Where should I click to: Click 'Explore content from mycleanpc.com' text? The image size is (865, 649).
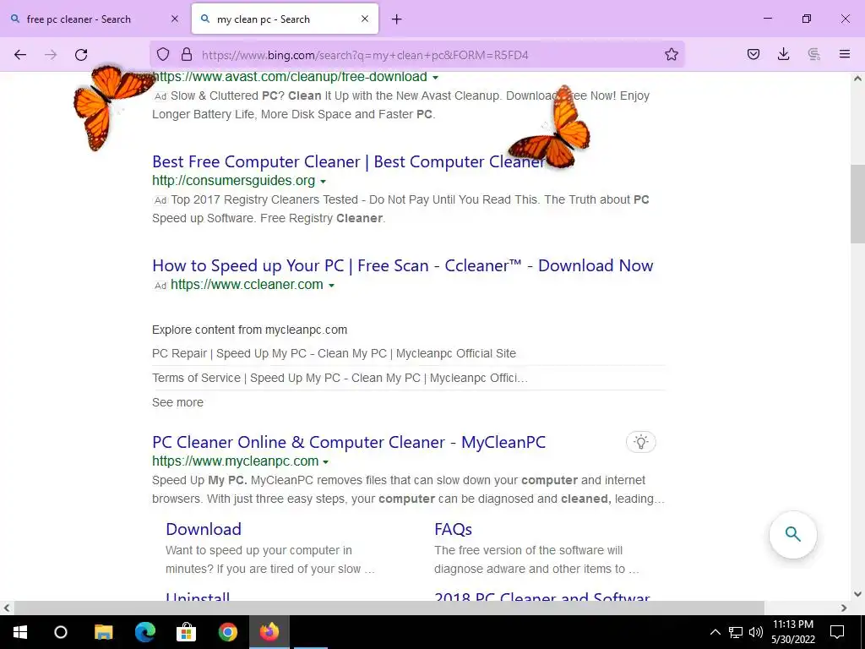tap(250, 330)
